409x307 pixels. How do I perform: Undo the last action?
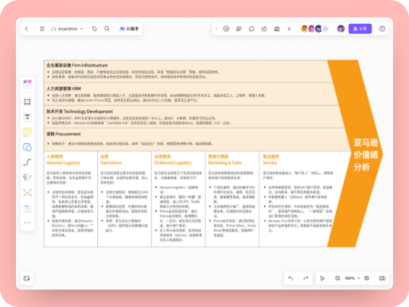[291, 278]
